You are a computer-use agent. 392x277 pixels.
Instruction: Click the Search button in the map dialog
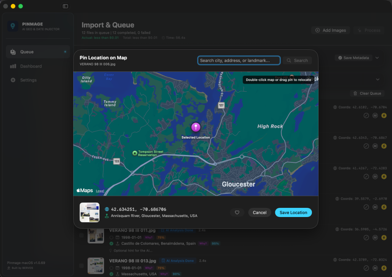297,60
